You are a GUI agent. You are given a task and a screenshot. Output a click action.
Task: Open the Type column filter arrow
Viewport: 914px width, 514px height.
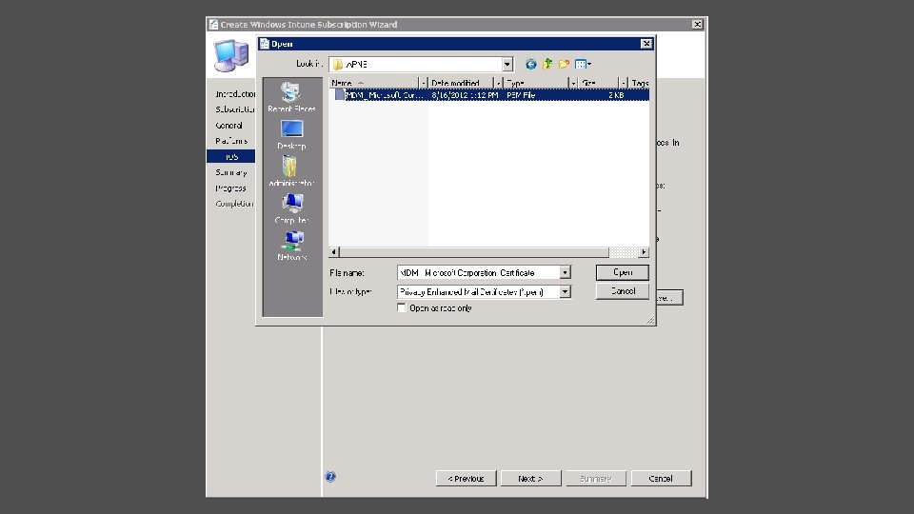pyautogui.click(x=573, y=84)
